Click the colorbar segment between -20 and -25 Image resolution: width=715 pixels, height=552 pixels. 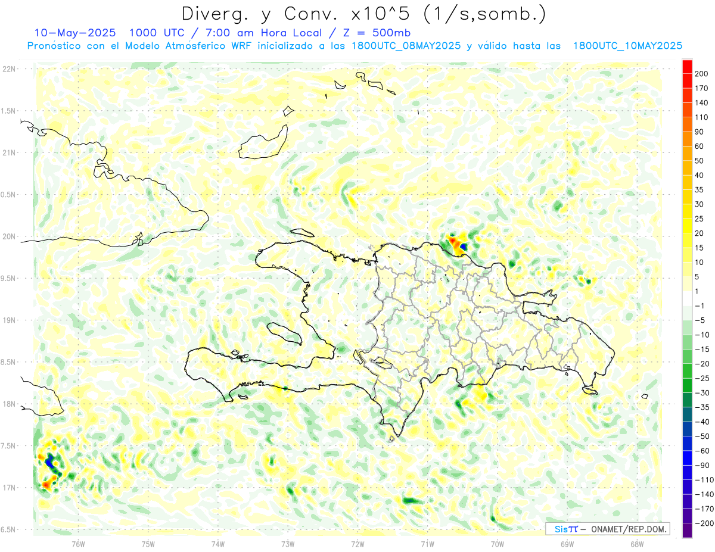[x=687, y=372]
